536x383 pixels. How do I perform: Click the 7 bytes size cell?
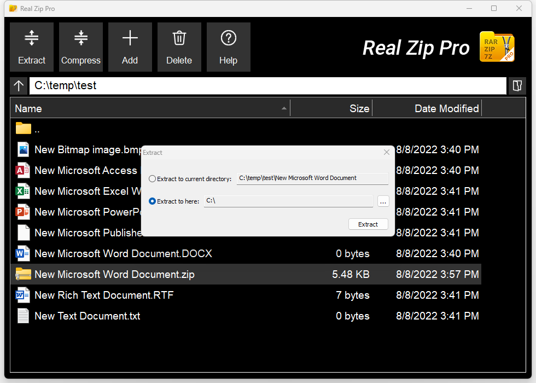[353, 295]
